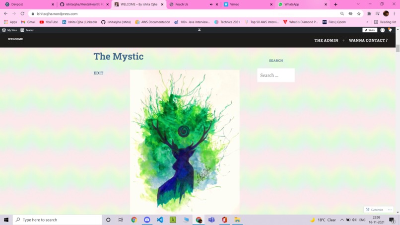Open the Chrome profile avatar

386,13
